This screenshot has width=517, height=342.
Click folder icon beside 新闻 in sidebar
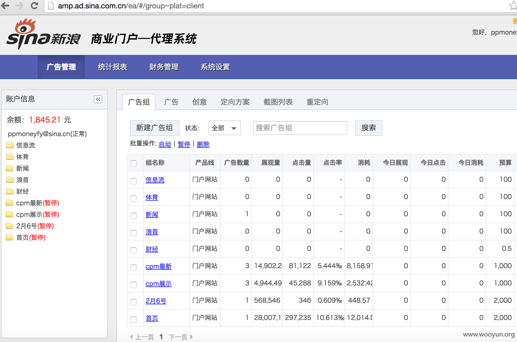coord(10,168)
